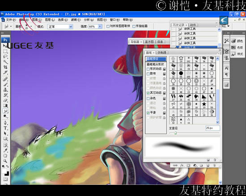Select the Smudge tool in toolbox
Viewport: 246px width, 196px height.
tap(5, 111)
